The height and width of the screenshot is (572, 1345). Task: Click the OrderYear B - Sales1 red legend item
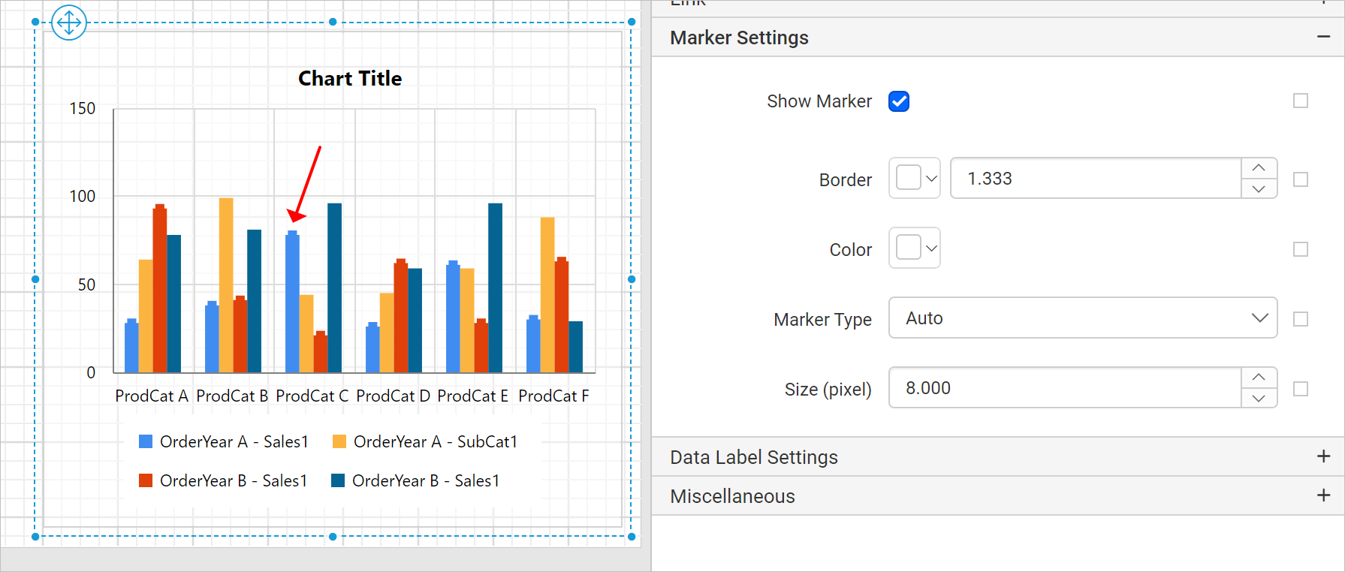coord(223,480)
